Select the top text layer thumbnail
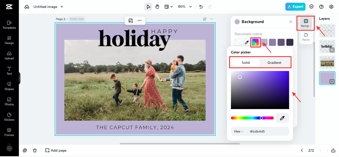This screenshot has height=157, width=339. coord(327,31)
